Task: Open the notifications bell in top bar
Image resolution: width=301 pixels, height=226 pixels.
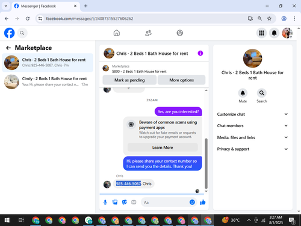Action: [275, 33]
